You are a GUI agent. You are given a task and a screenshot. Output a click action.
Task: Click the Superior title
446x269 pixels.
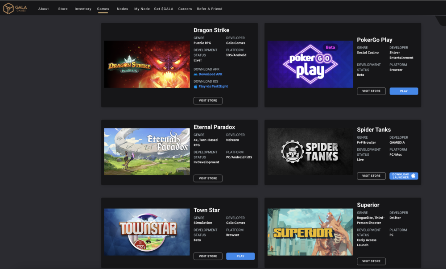[x=368, y=205]
